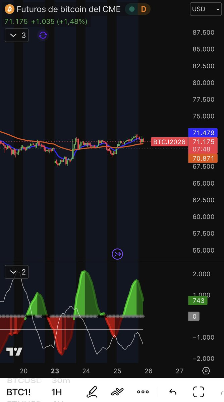Tap date 20 on time axis
Image resolution: width=224 pixels, height=402 pixels.
tap(23, 371)
